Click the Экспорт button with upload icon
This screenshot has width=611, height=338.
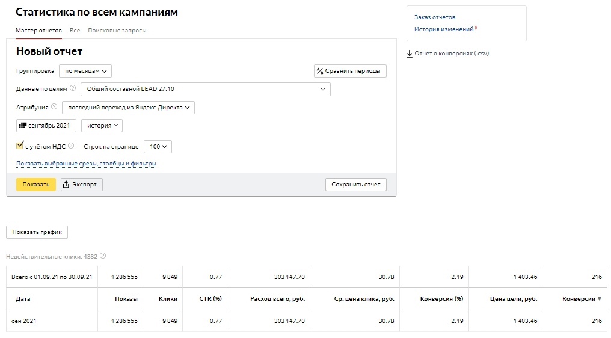pyautogui.click(x=82, y=185)
